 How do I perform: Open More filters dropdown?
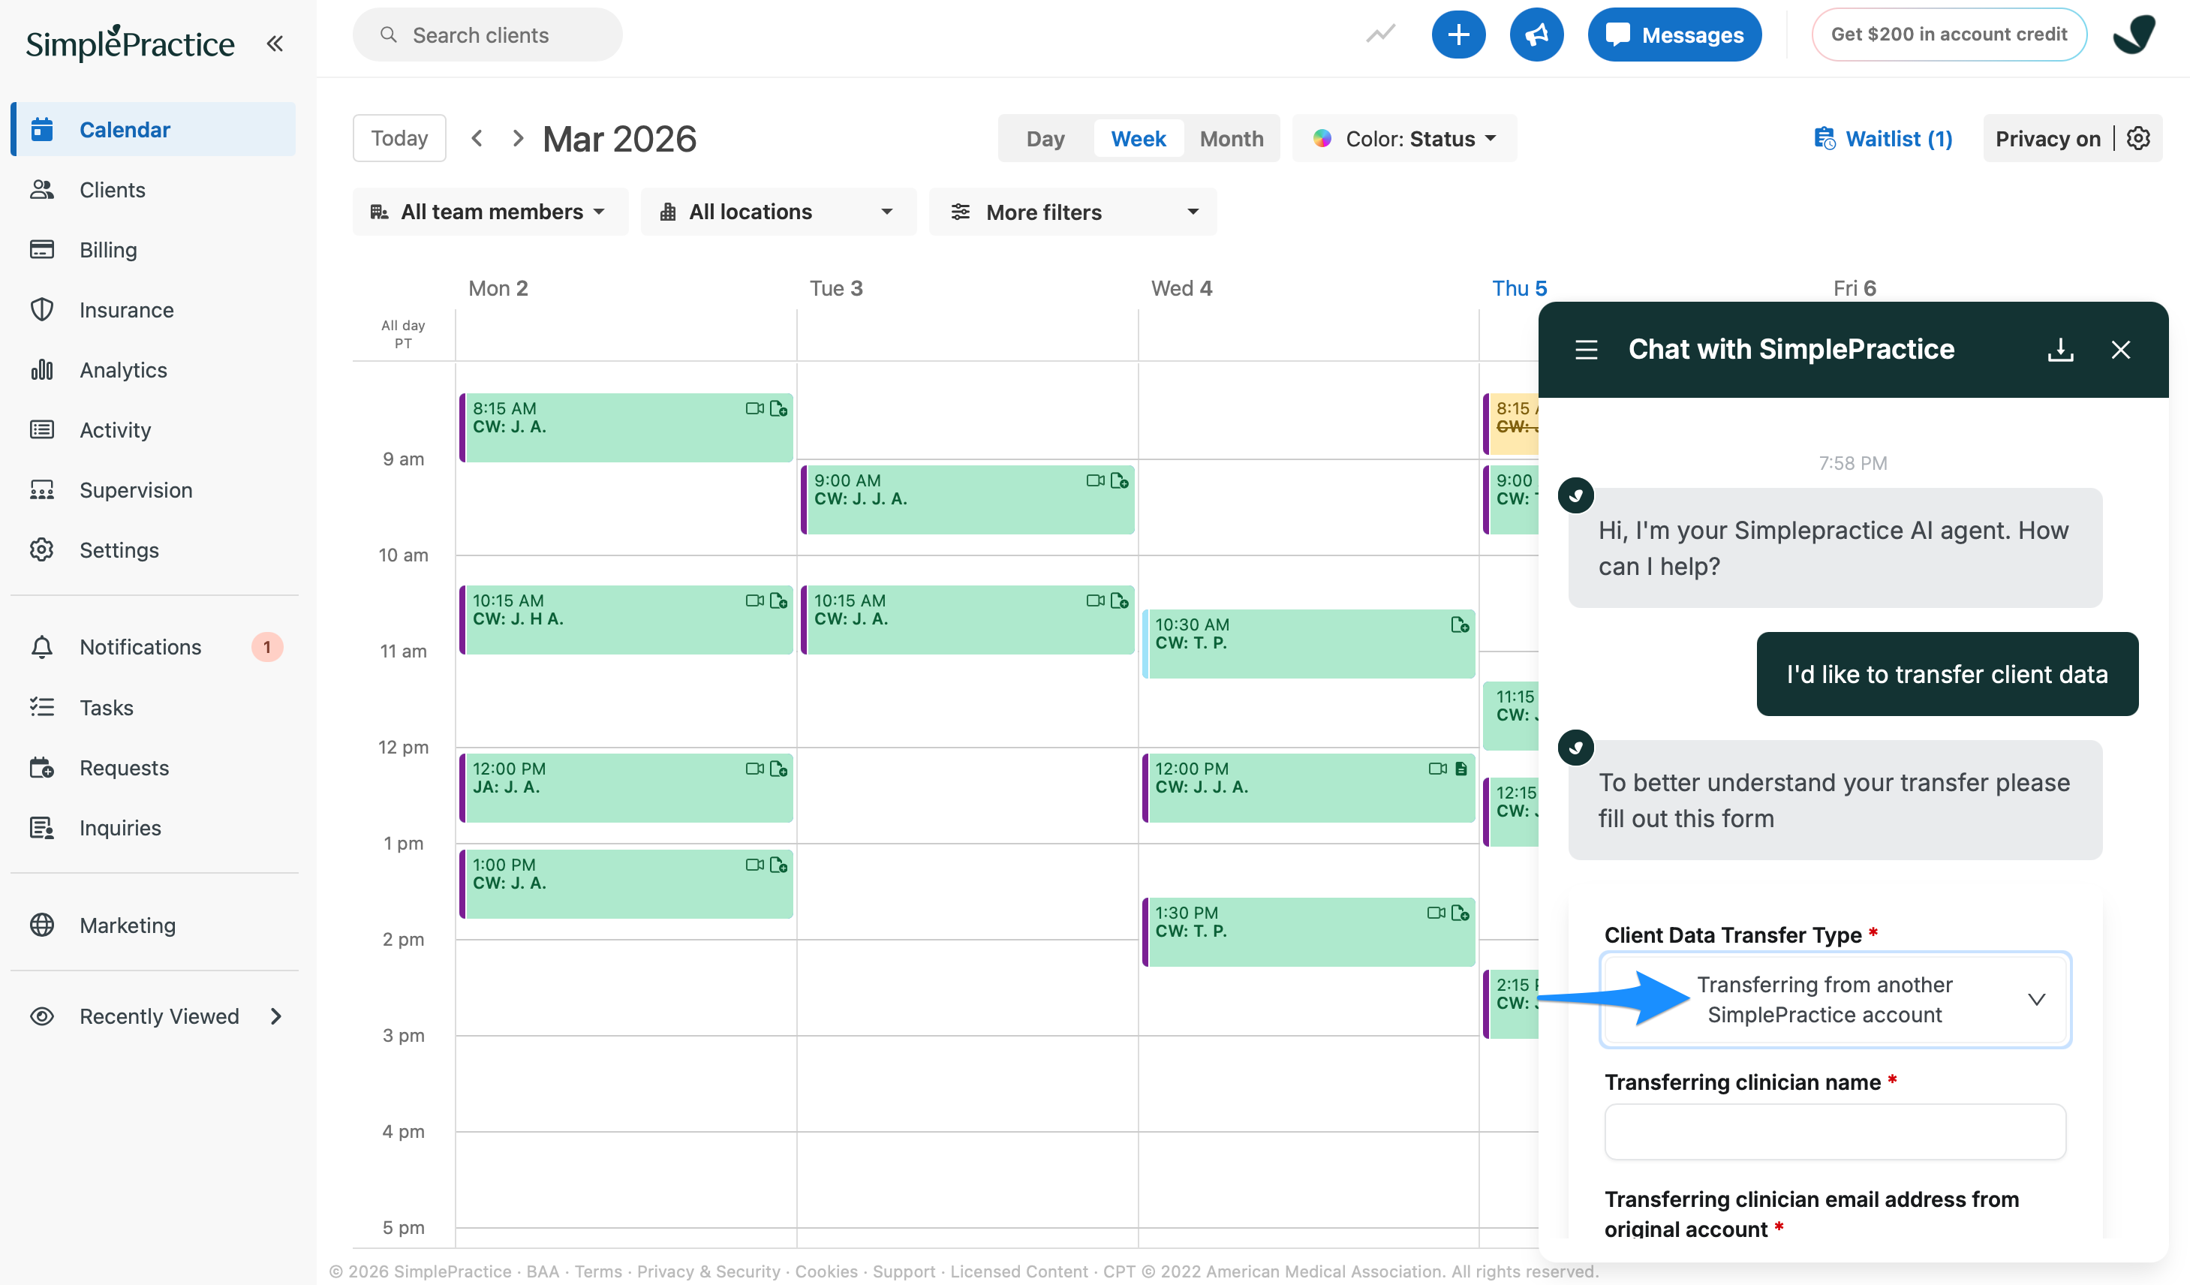click(1072, 211)
